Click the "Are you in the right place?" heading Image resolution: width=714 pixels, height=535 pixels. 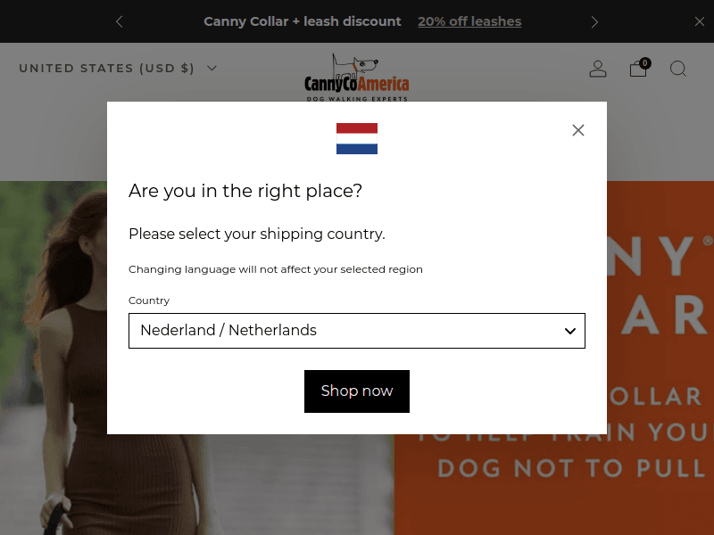245,191
